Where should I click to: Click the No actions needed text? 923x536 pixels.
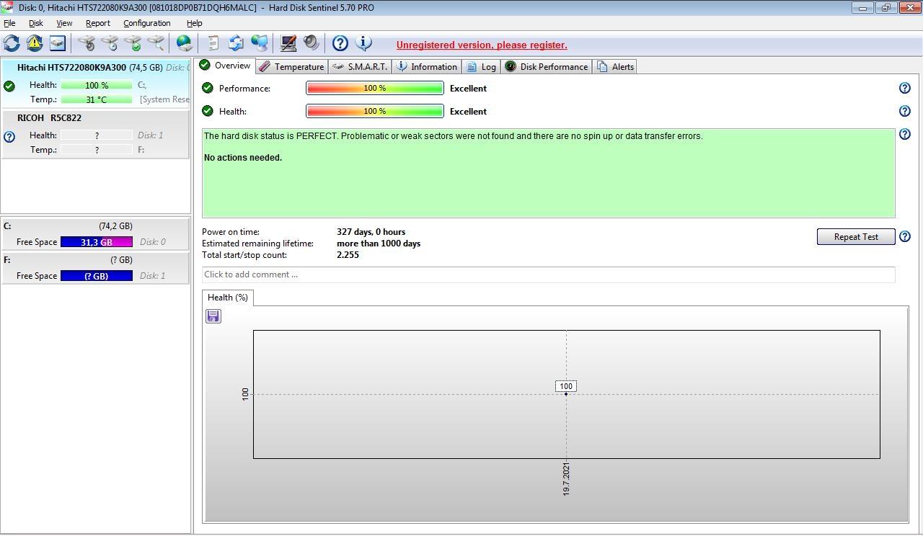pos(243,158)
